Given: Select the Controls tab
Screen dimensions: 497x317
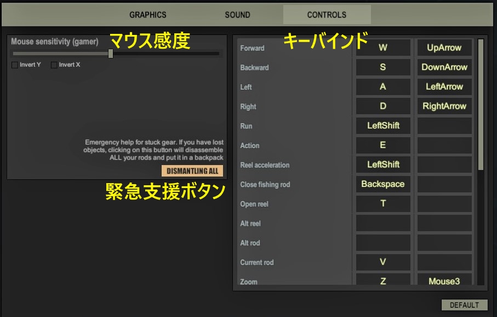Looking at the screenshot, I should click(x=327, y=15).
